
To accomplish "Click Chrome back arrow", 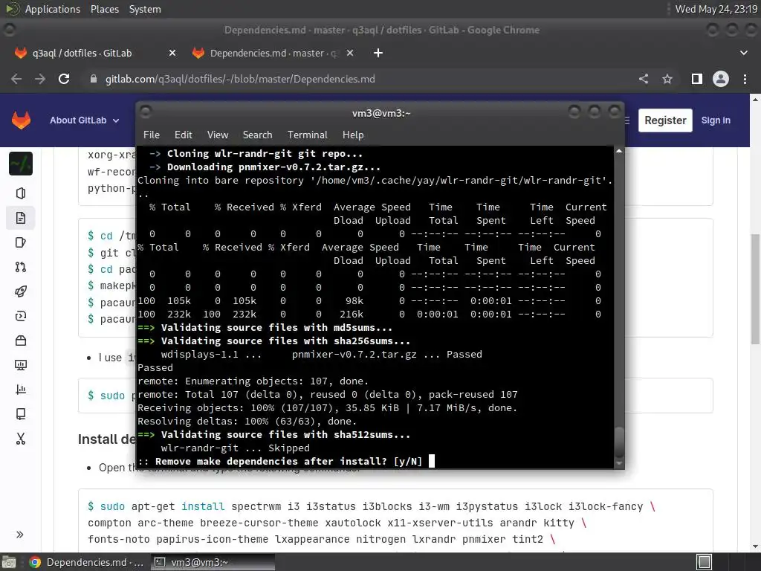I will pyautogui.click(x=16, y=79).
